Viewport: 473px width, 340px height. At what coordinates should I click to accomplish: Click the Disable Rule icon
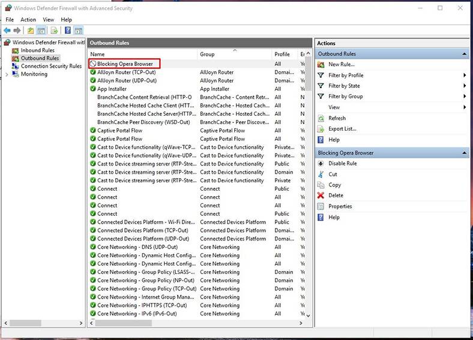tap(321, 163)
